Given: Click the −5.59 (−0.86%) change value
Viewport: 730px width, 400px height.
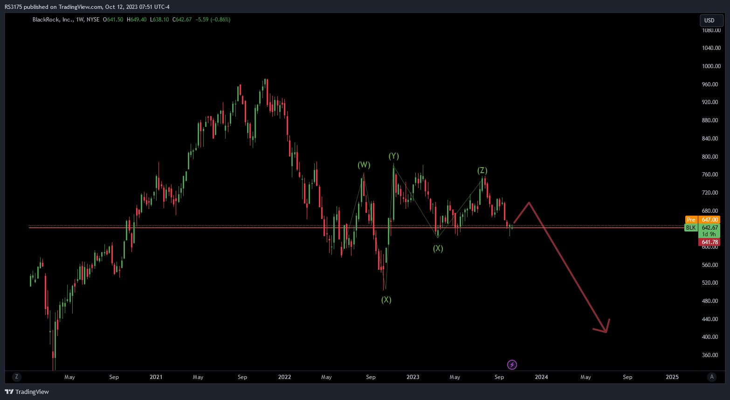Looking at the screenshot, I should (x=213, y=20).
